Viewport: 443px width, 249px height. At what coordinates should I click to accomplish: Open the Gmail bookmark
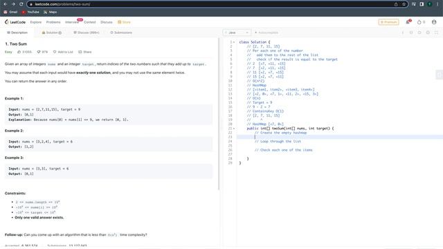(11, 12)
